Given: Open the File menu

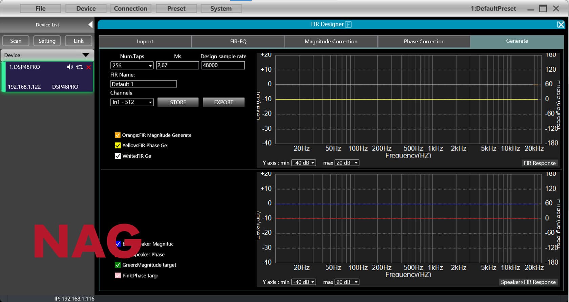Looking at the screenshot, I should click(40, 8).
